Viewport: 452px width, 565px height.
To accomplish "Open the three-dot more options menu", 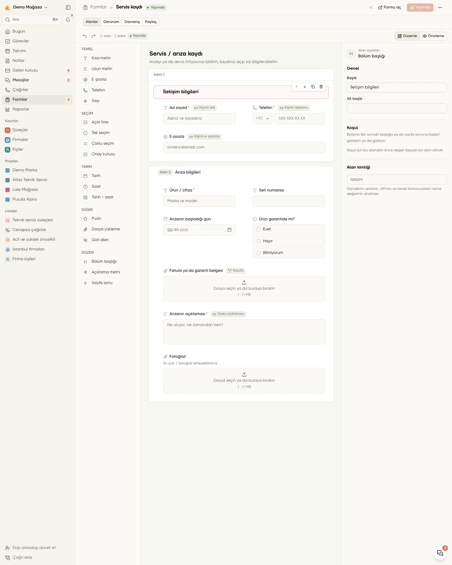I will click(x=440, y=7).
